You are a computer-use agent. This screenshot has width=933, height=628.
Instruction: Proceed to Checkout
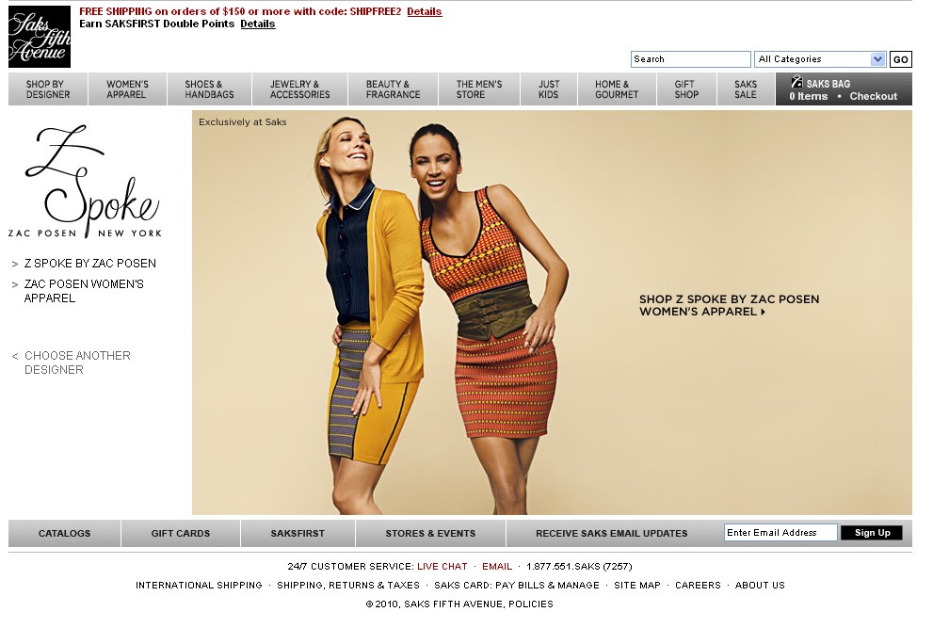point(873,95)
